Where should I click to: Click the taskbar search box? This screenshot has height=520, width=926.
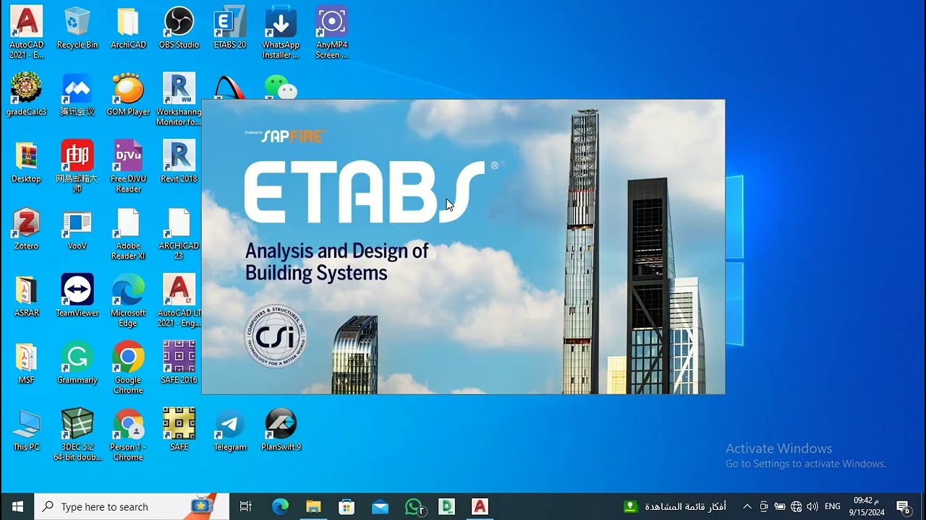pyautogui.click(x=132, y=507)
